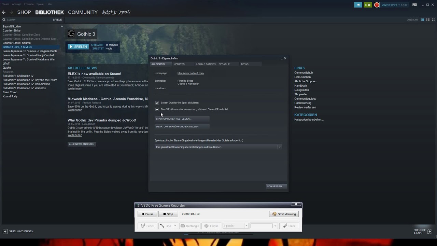
Task: Open the COMMUNITY menu in Steam
Action: point(83,12)
